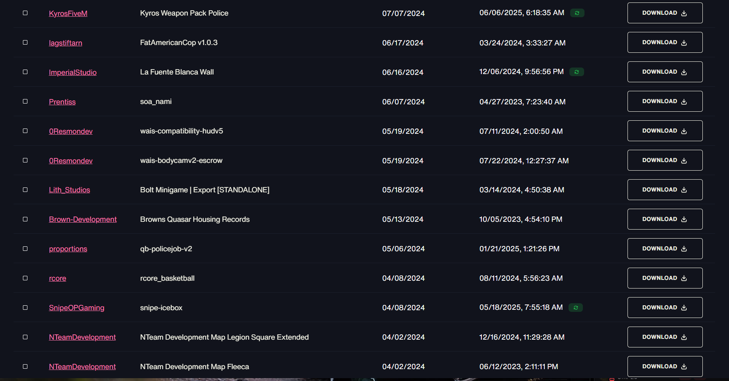Download La Fuente Blanca Wall
The height and width of the screenshot is (381, 729).
[665, 72]
